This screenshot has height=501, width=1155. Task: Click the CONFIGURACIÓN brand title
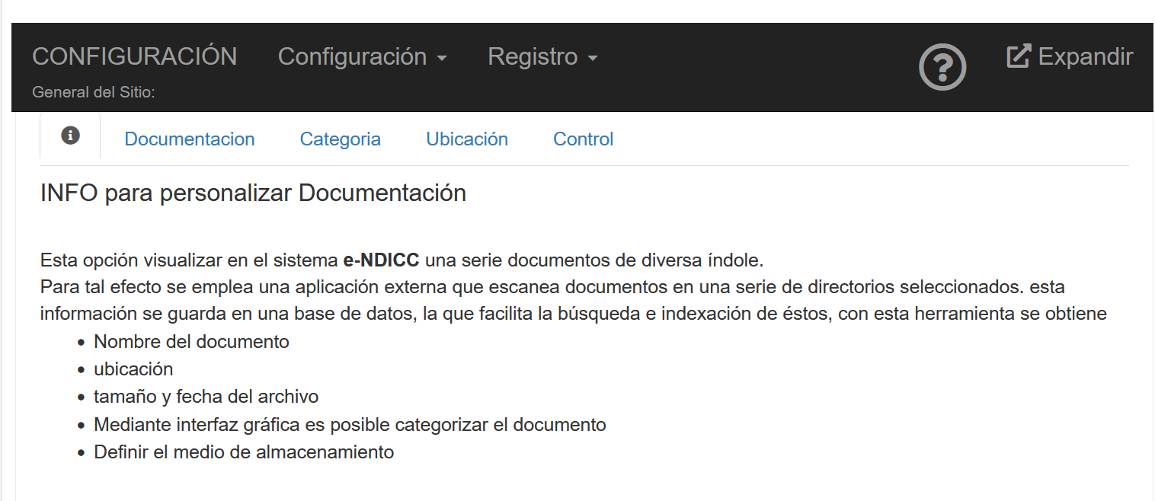tap(135, 56)
